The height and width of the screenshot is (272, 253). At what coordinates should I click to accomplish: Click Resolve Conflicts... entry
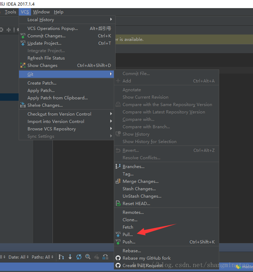pyautogui.click(x=166, y=157)
